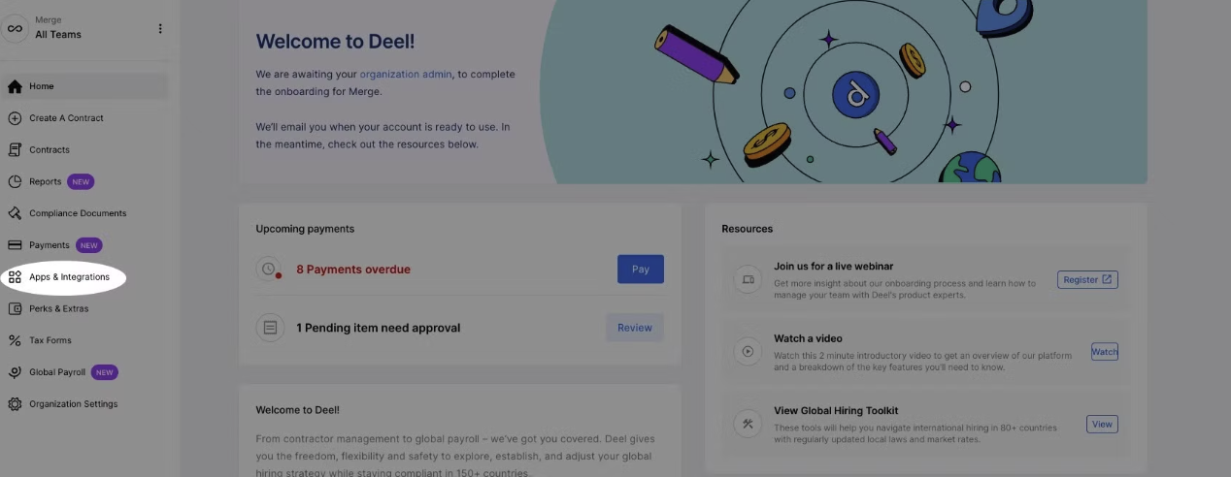1231x477 pixels.
Task: Open Apps & Integrations grid icon
Action: point(15,277)
